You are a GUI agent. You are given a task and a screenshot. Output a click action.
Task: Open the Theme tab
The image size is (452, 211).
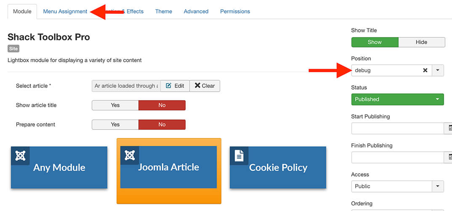[x=163, y=11]
